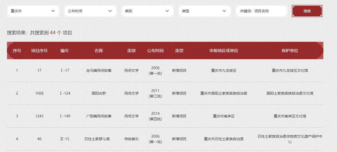Click the chevron on the 重庆市 selector

coord(53,11)
